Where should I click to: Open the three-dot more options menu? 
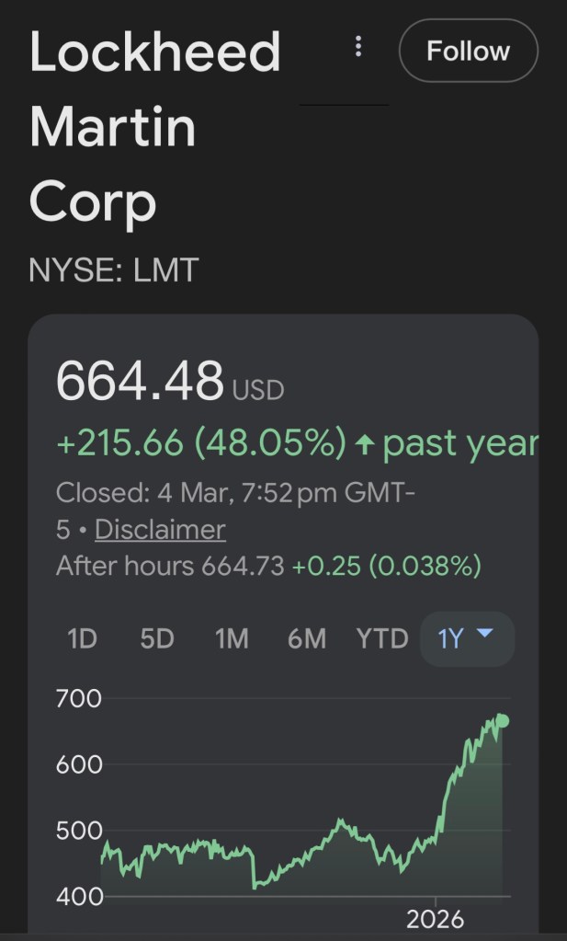[x=358, y=47]
